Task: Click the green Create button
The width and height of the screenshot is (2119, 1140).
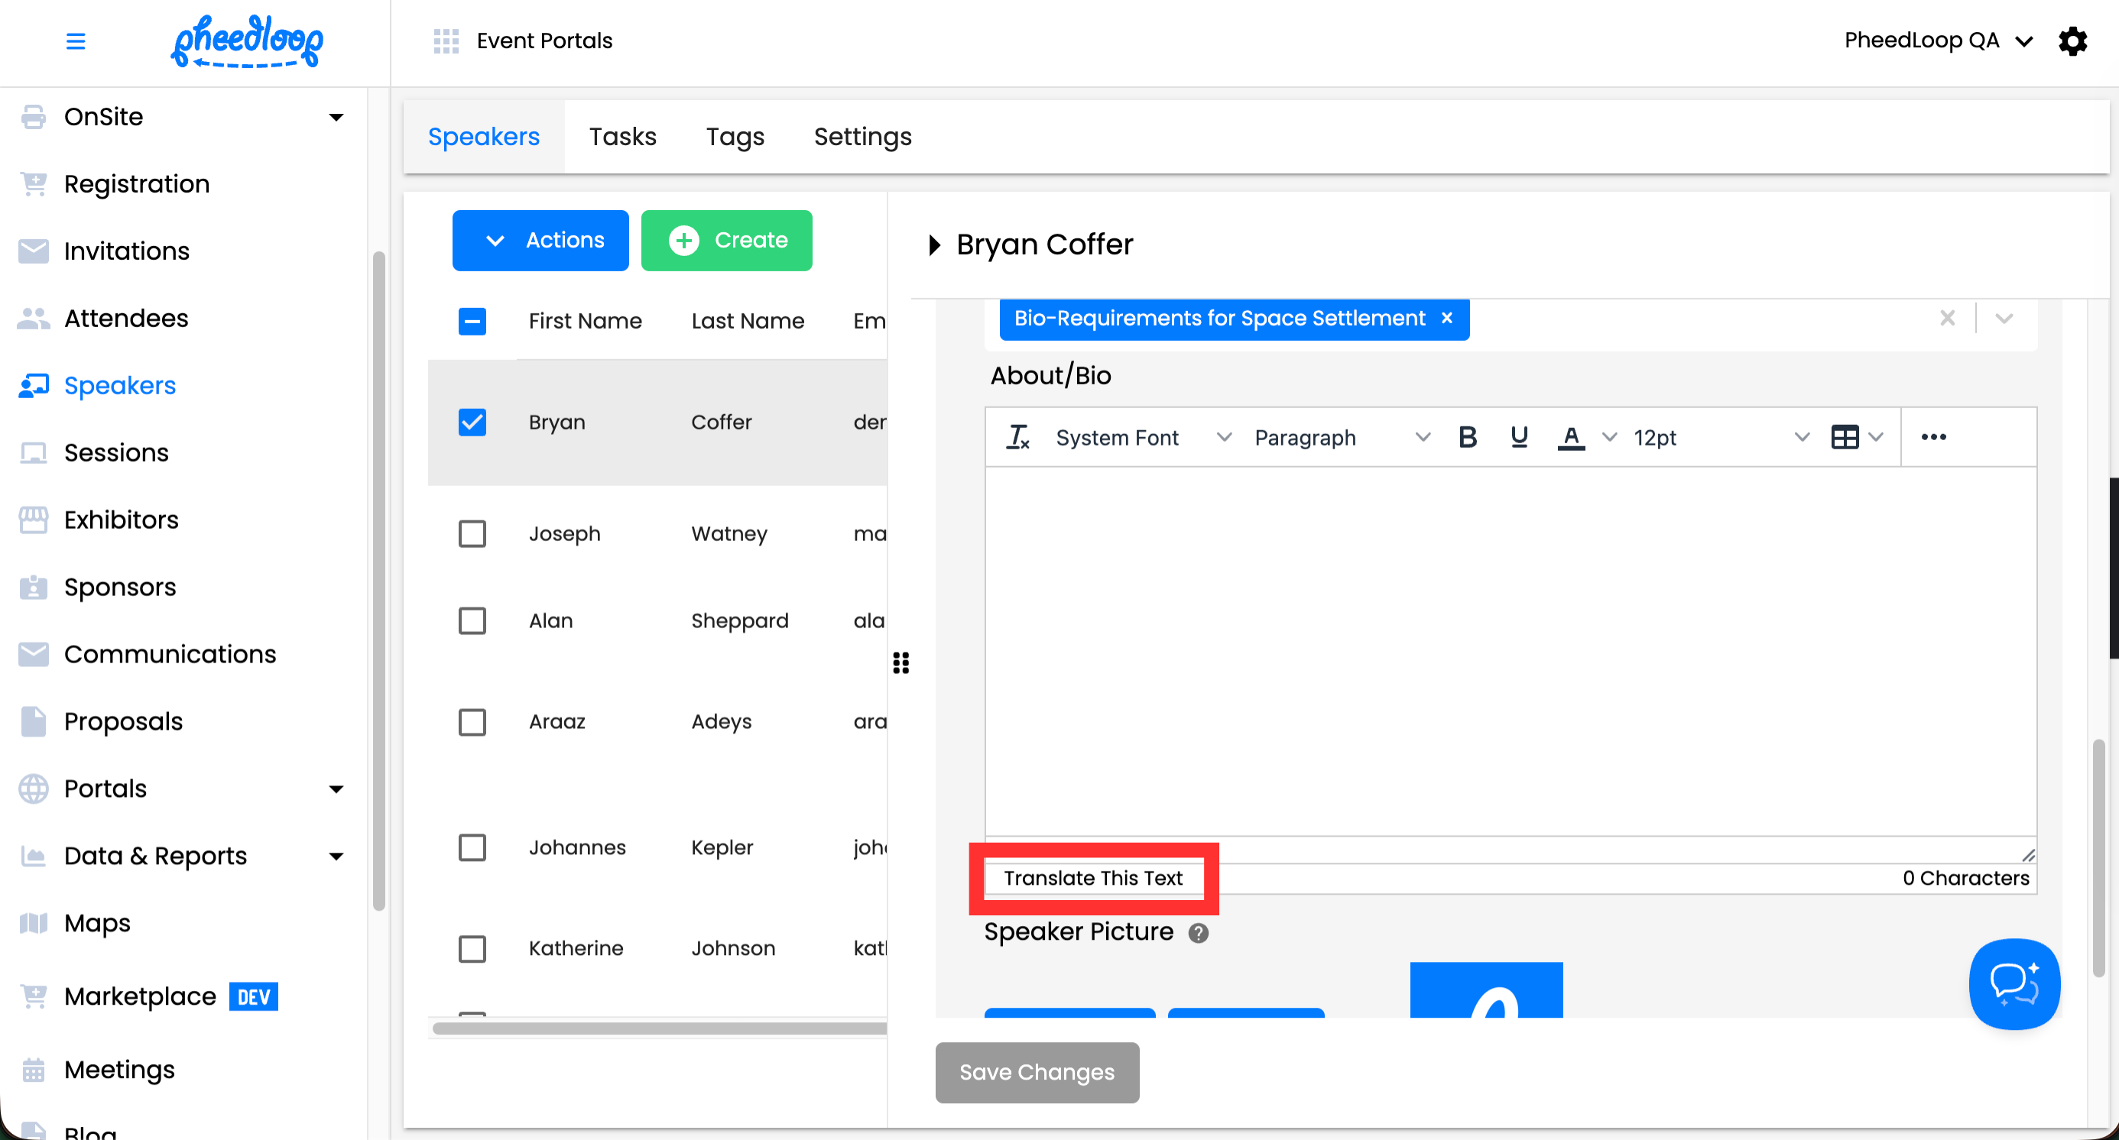Action: 726,241
